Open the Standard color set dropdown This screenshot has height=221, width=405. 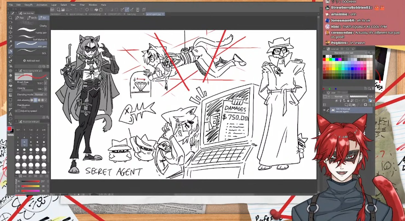(x=345, y=53)
